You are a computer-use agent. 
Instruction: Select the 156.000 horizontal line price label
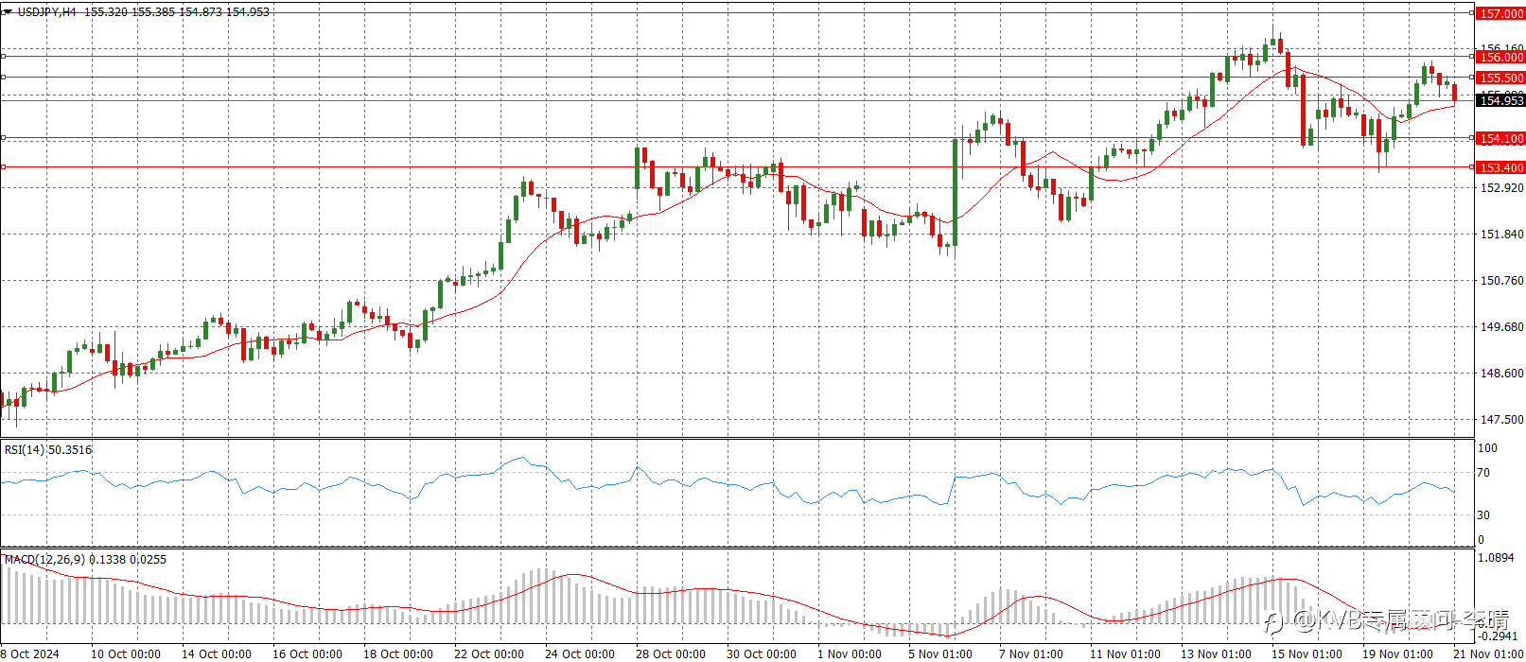click(1501, 58)
